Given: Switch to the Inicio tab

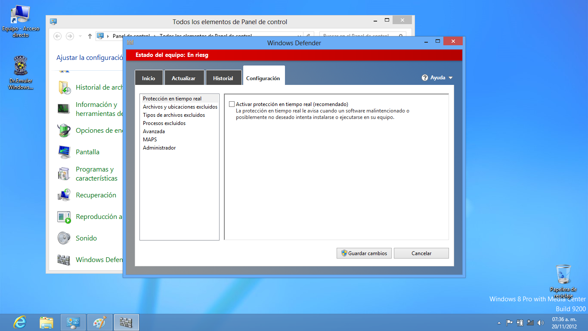Looking at the screenshot, I should [149, 78].
